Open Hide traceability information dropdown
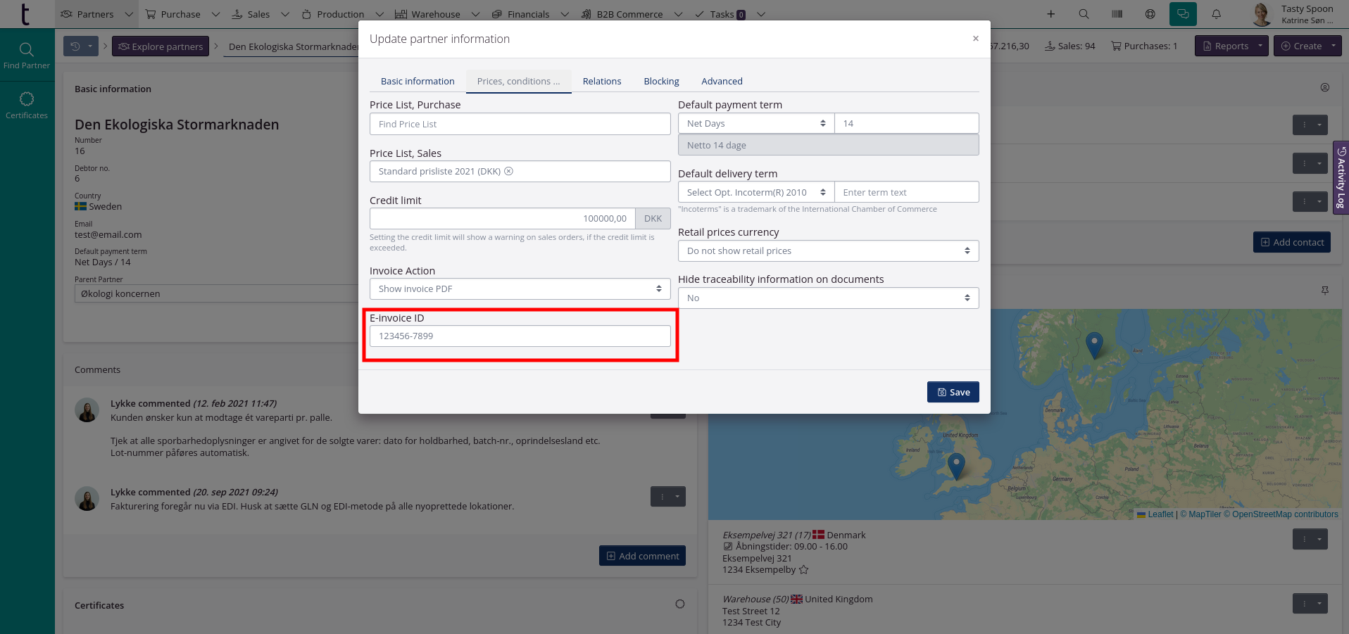Screen dimensions: 1349x634 point(828,298)
